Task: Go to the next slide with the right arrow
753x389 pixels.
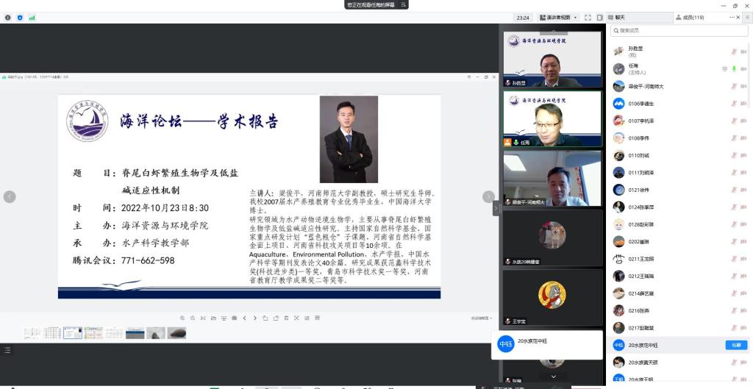Action: pos(488,196)
